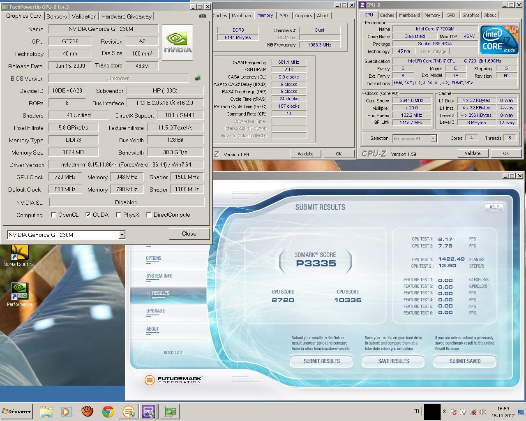Screen dimensions: 526x421
Task: Open the Processor #1 selection dropdown
Action: tap(433, 139)
